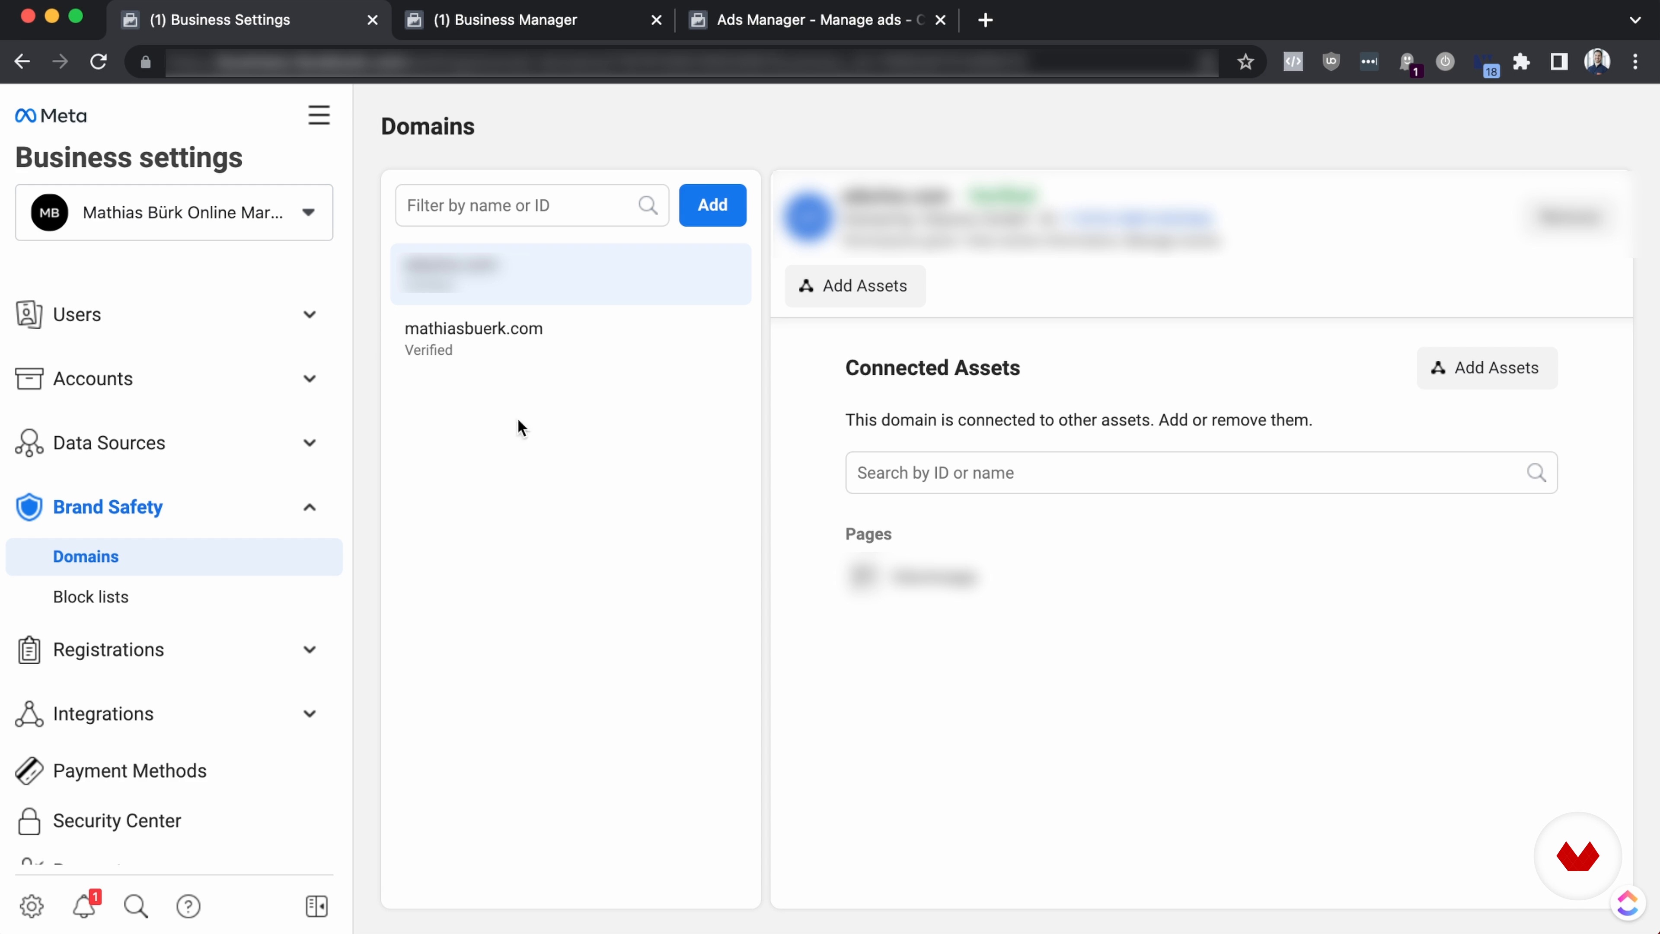The width and height of the screenshot is (1660, 934).
Task: Click the Security Center lock icon
Action: point(29,821)
